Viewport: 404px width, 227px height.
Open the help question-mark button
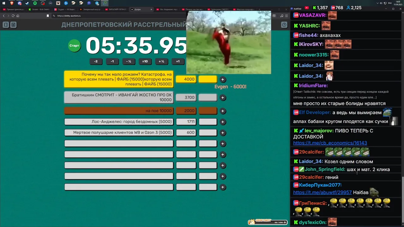(284, 25)
